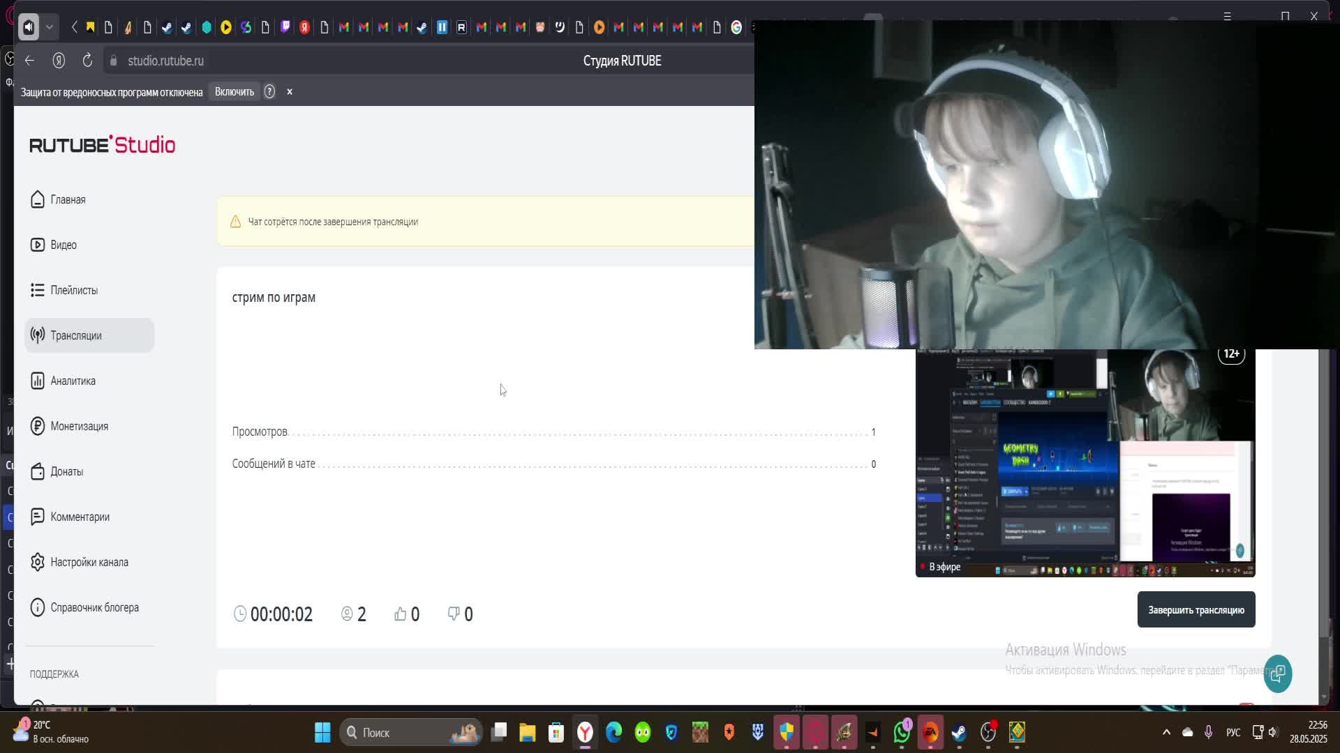1340x753 pixels.
Task: Click the Комментарии chat bubble icon
Action: (x=38, y=517)
